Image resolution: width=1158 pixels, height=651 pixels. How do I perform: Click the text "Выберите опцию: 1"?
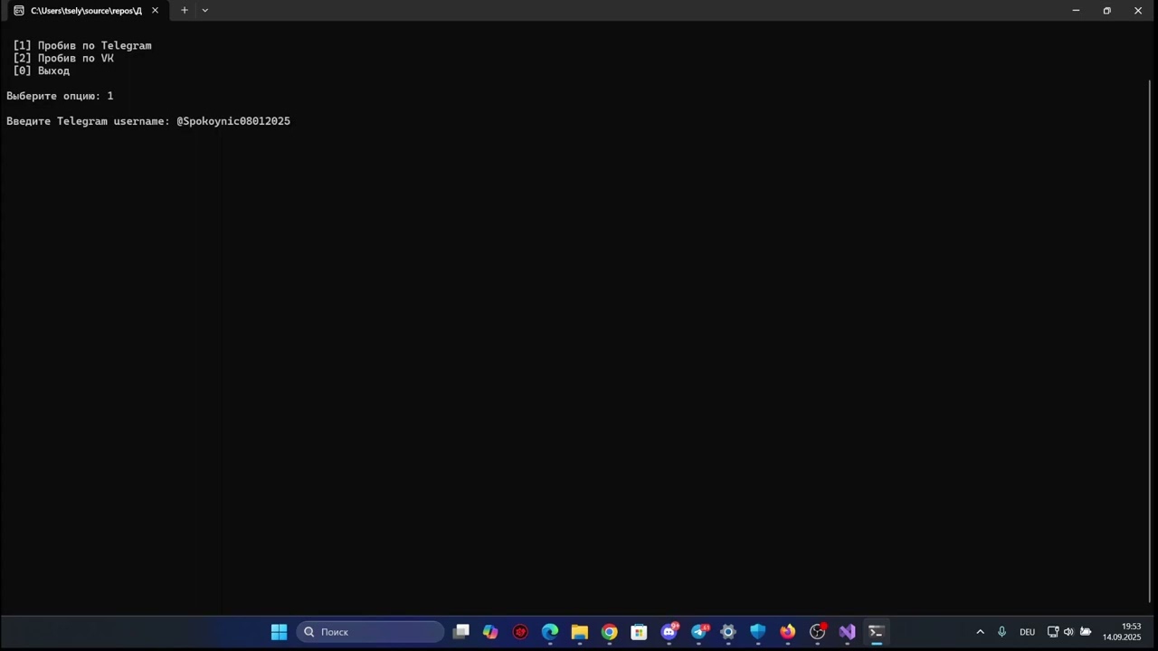tap(60, 96)
